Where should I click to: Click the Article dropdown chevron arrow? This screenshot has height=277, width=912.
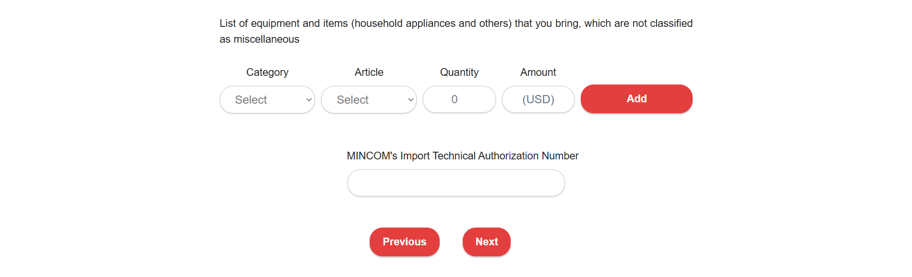(410, 100)
